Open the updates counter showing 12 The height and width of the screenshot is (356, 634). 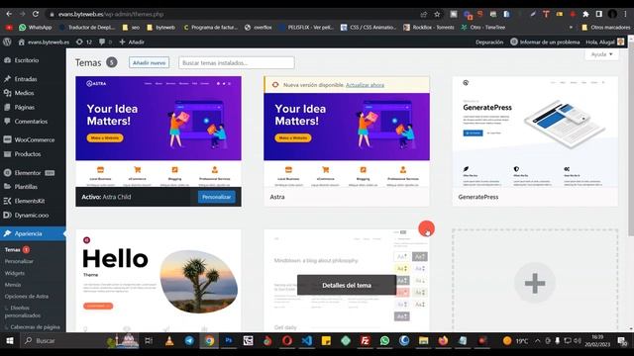point(84,42)
